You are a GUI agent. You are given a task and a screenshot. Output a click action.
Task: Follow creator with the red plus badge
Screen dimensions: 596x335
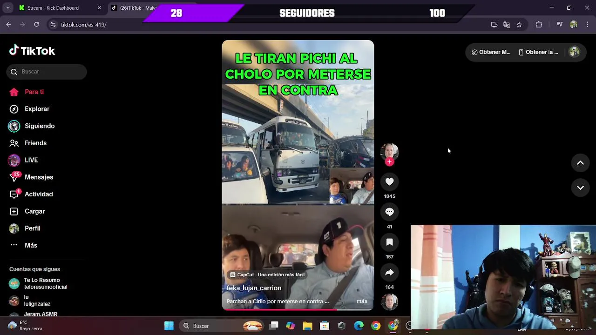[x=390, y=162]
